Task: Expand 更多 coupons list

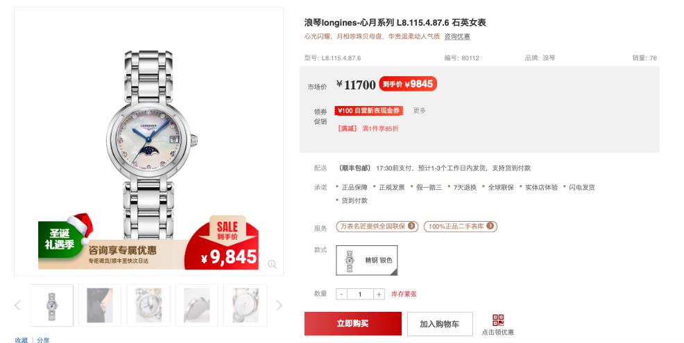Action: [x=419, y=111]
